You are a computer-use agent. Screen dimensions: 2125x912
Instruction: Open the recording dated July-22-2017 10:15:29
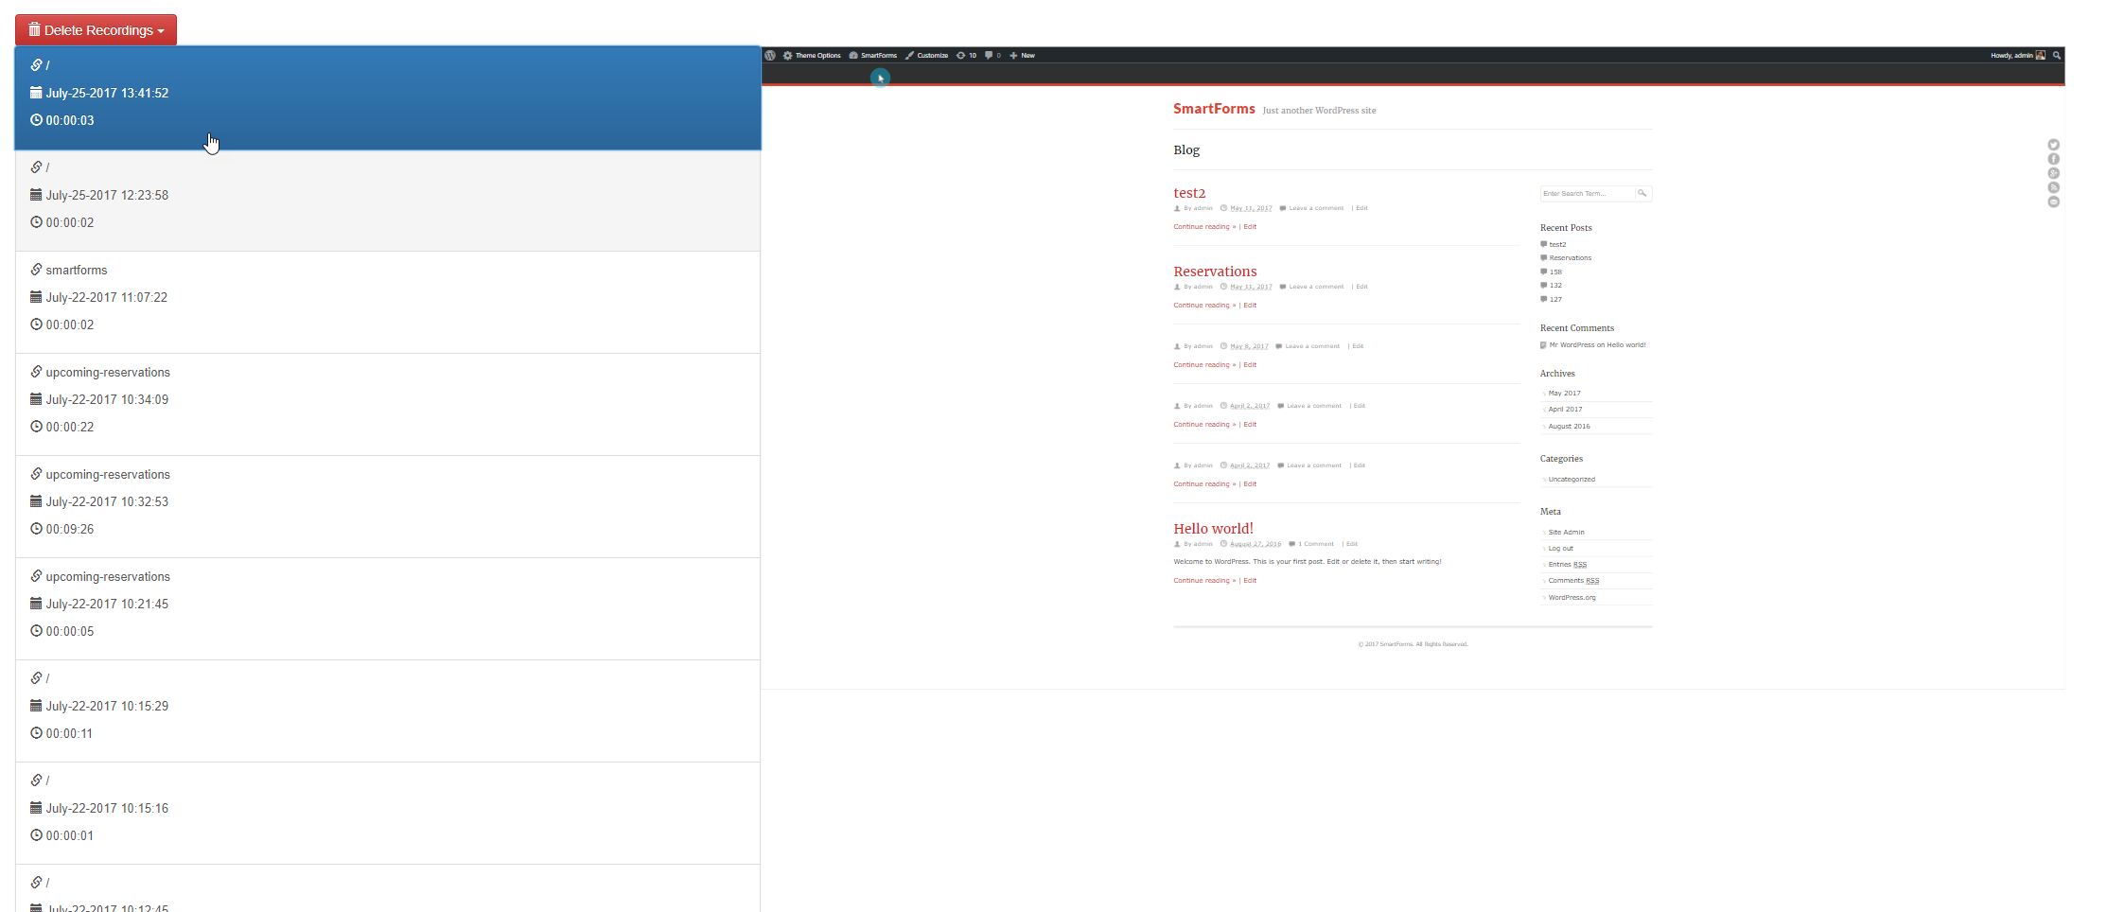pyautogui.click(x=388, y=711)
